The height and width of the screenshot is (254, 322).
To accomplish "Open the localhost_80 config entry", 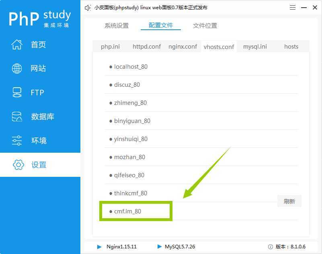I will tap(201, 67).
